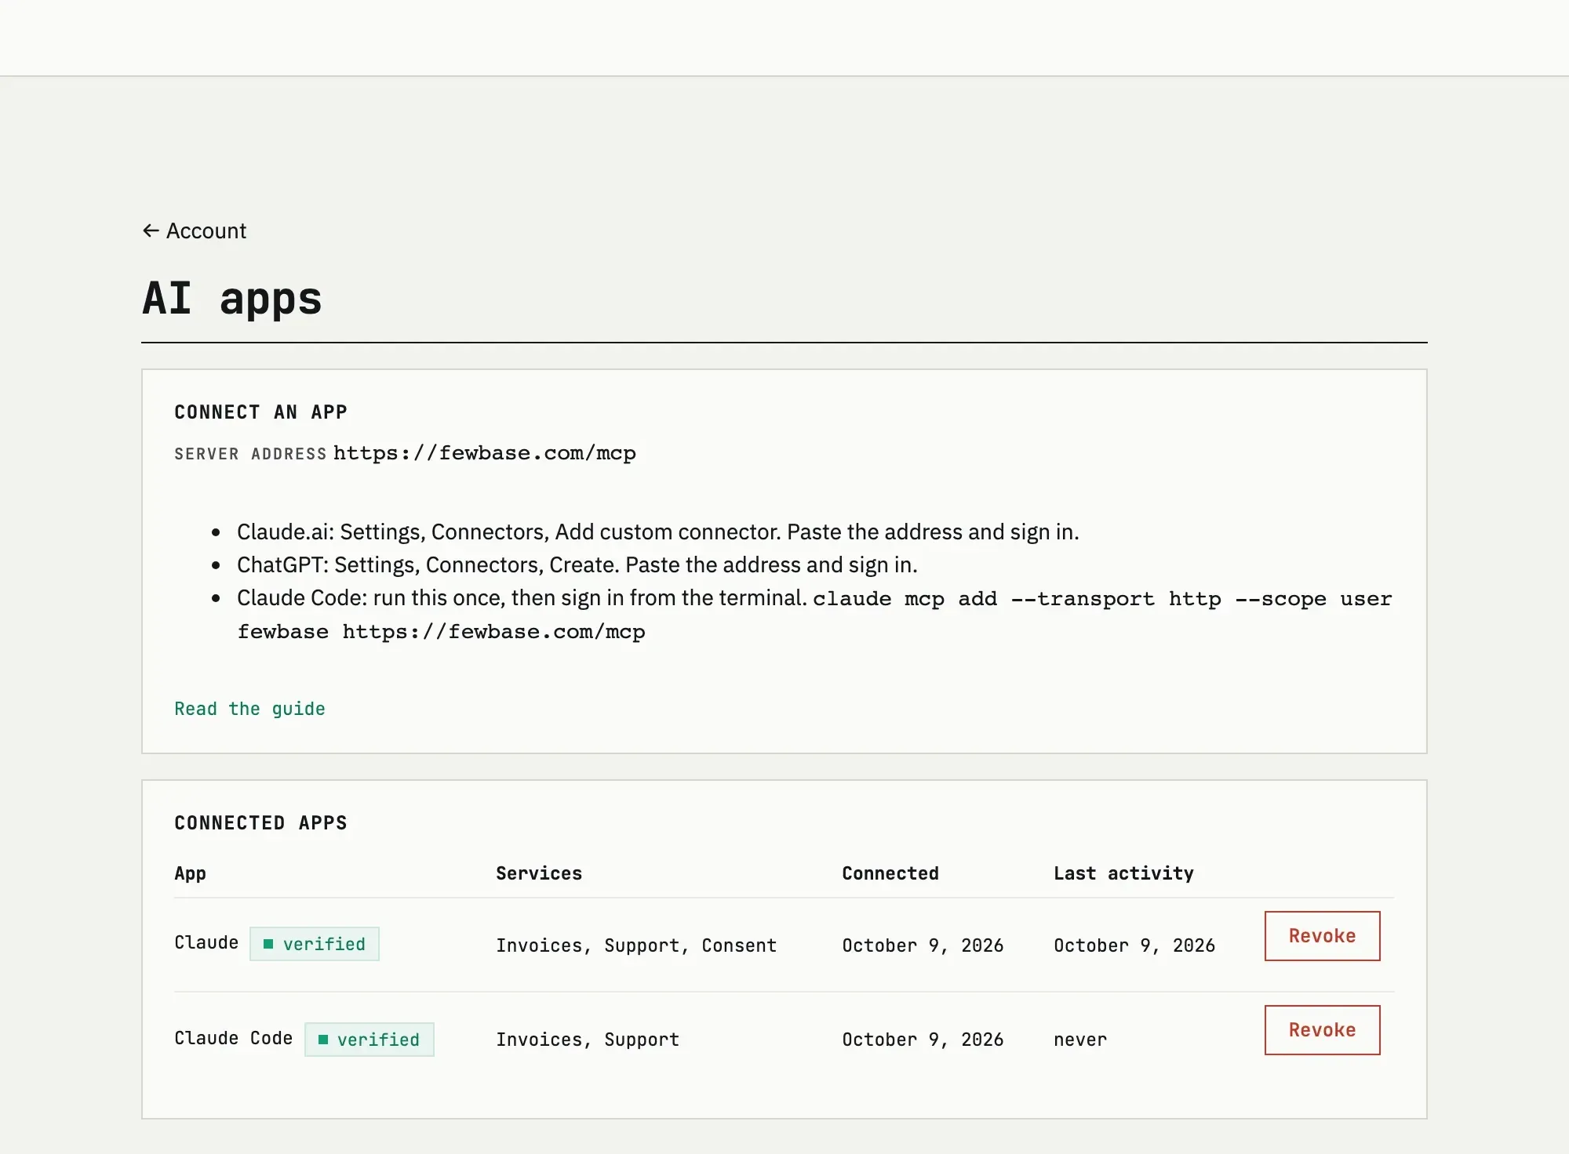
Task: Select the server address https://fewbase.com/mcp
Action: pyautogui.click(x=485, y=453)
